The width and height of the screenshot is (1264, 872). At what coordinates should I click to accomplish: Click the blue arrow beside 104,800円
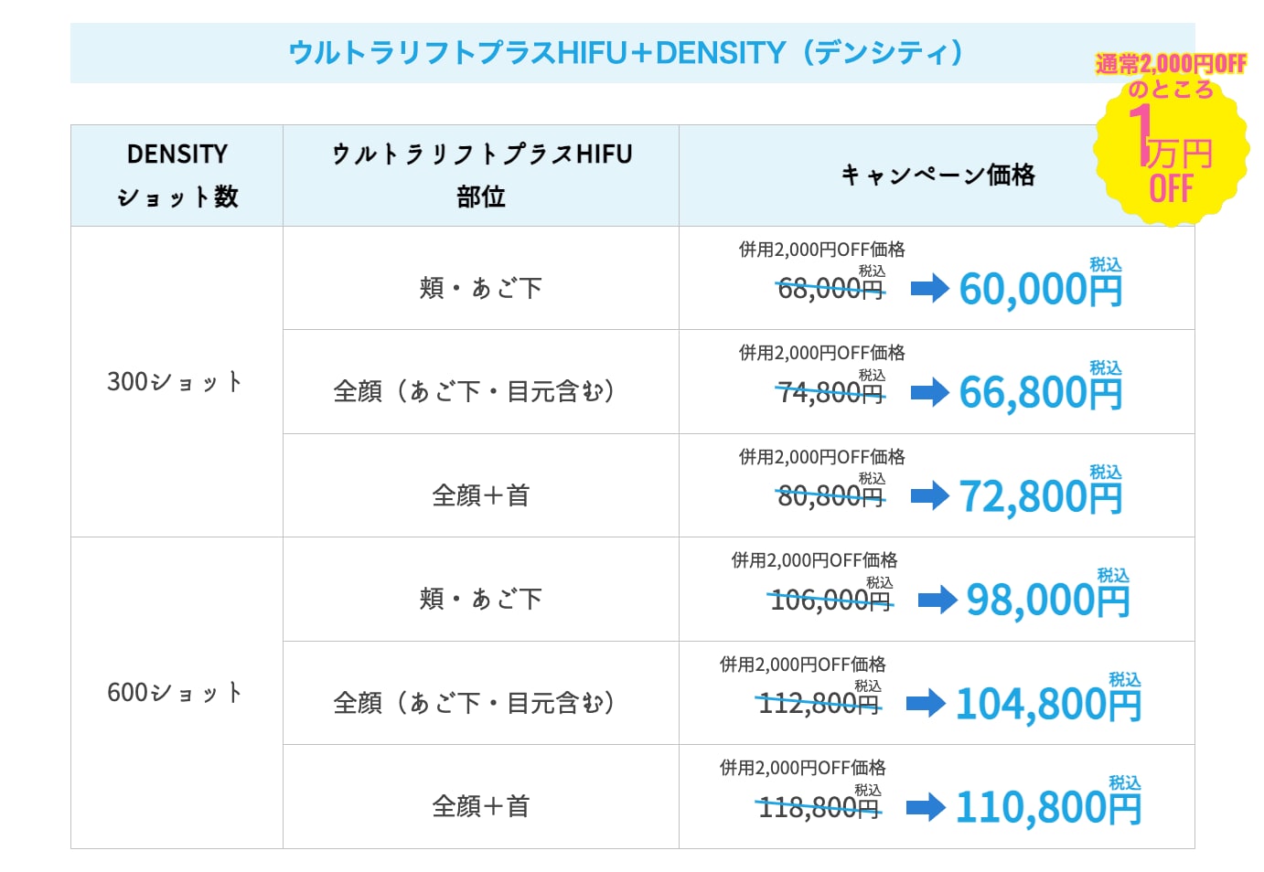coord(926,705)
